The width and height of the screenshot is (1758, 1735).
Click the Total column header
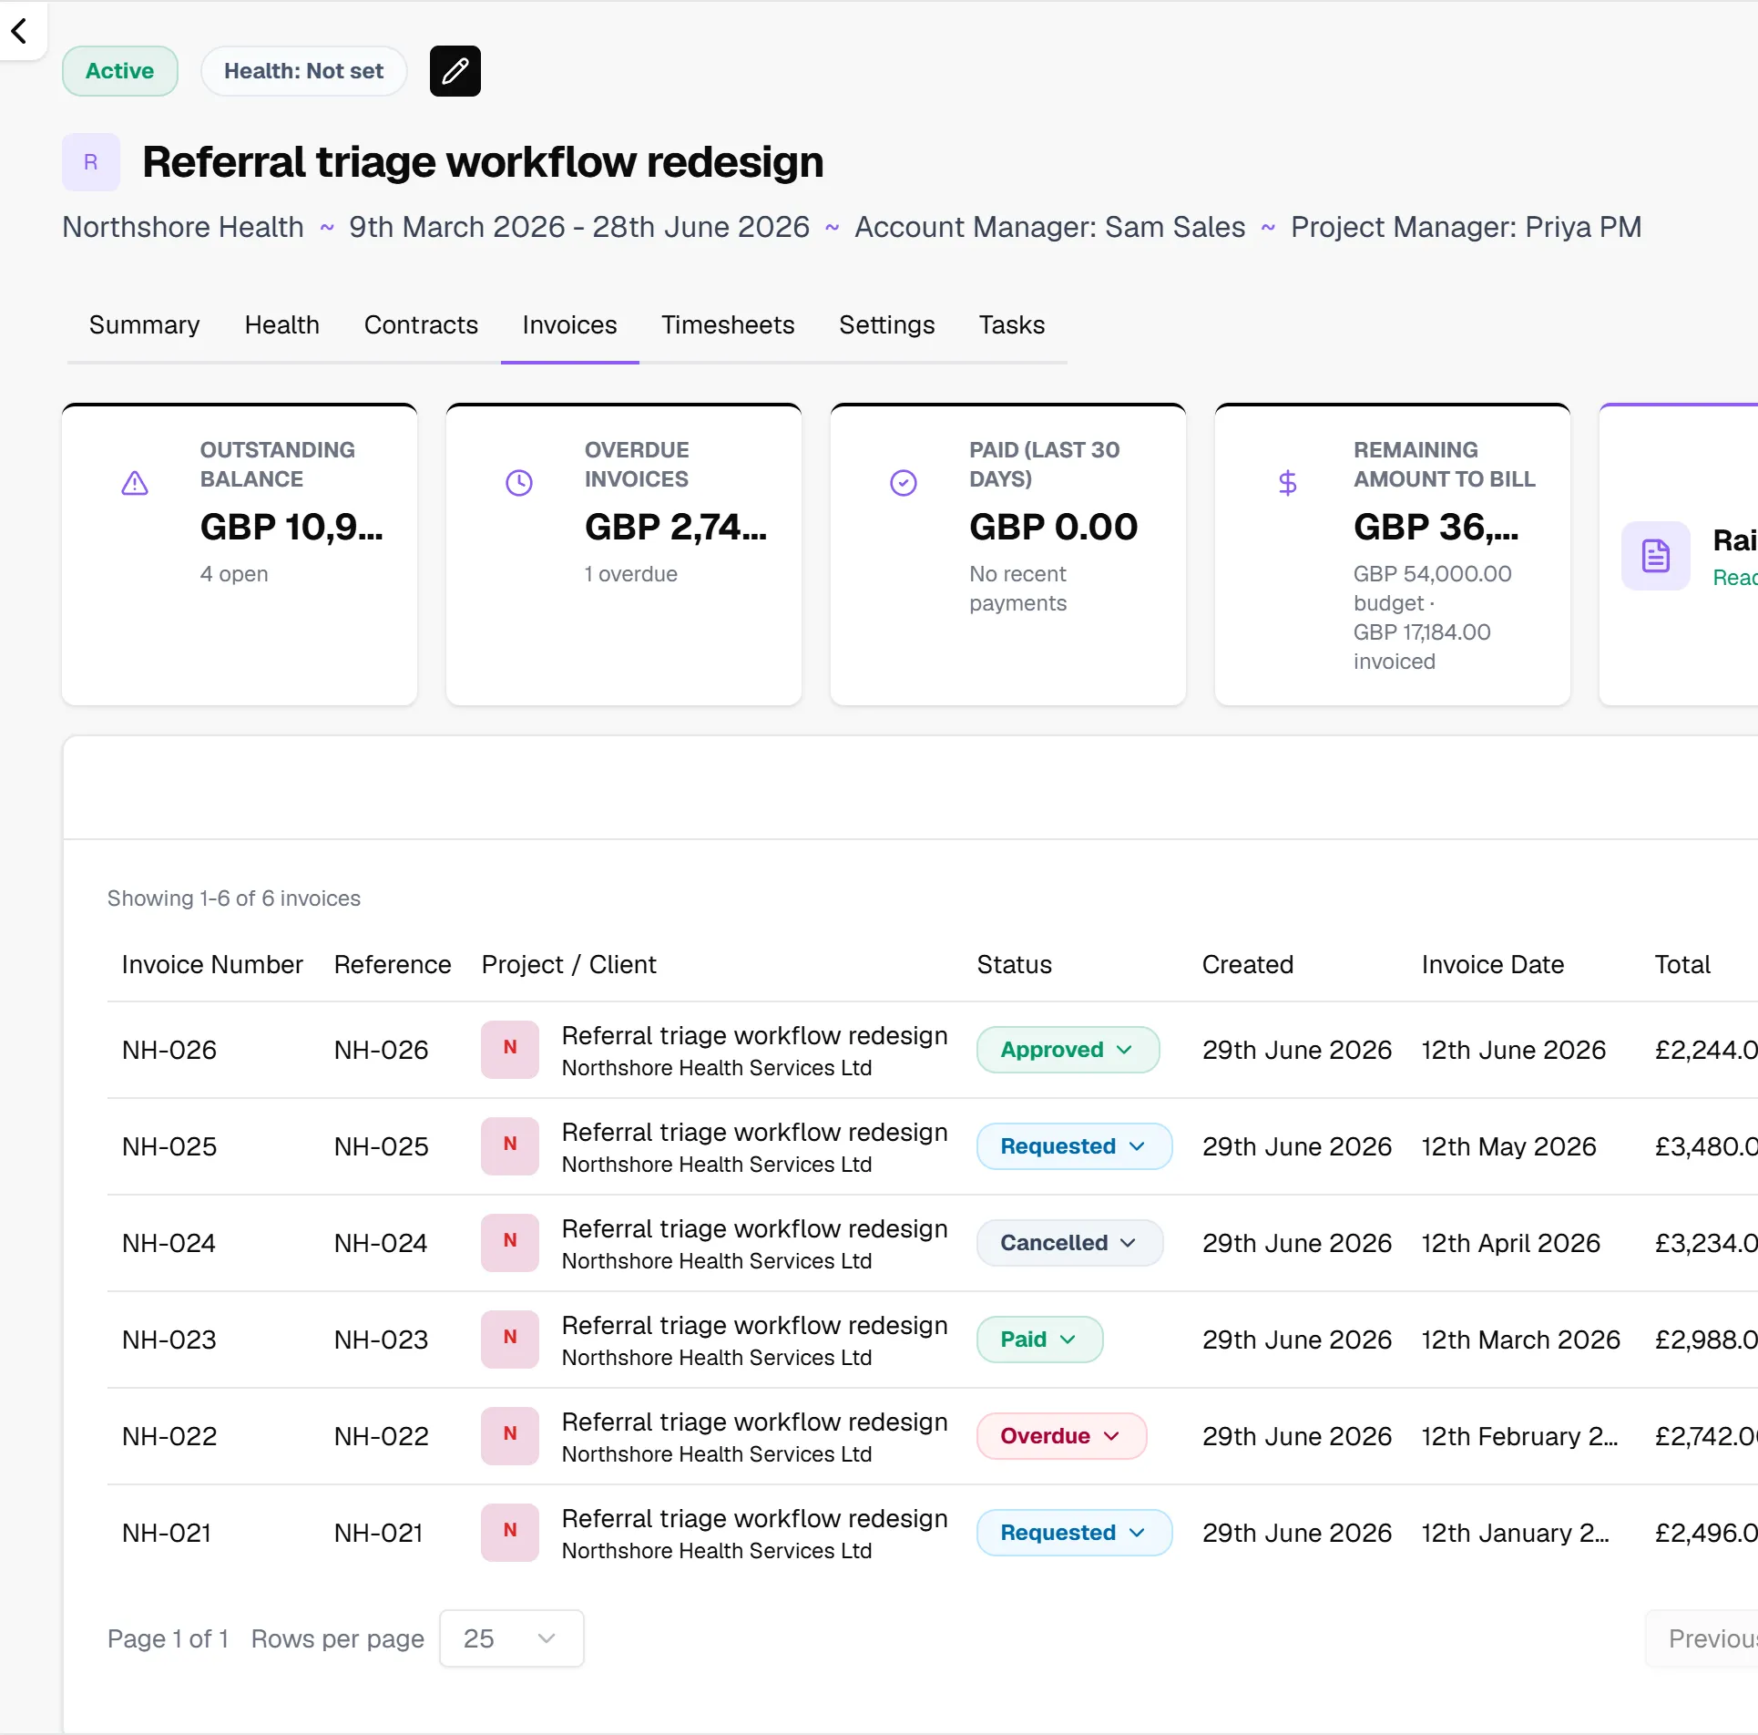coord(1682,965)
